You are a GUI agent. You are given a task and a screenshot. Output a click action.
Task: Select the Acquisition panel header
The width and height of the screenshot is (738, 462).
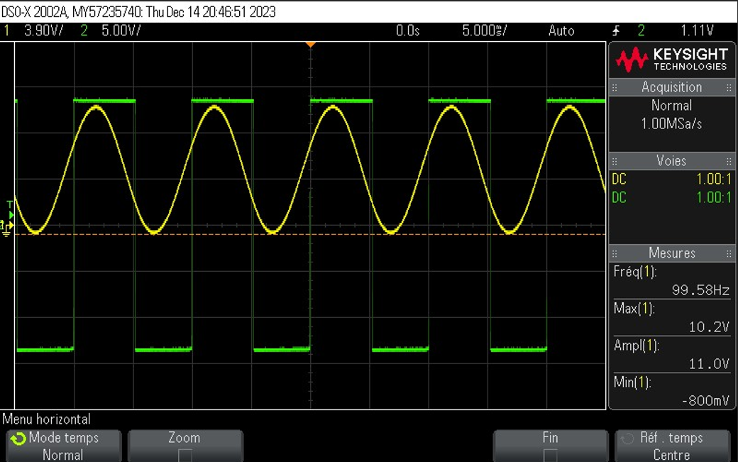click(671, 87)
